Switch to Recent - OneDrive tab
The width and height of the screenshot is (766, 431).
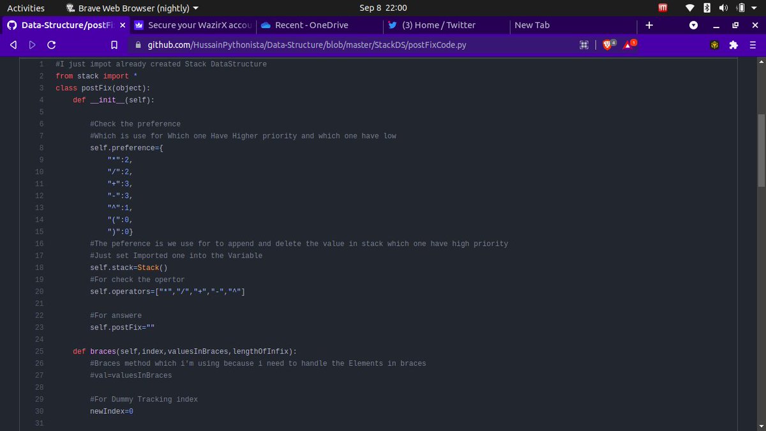319,26
